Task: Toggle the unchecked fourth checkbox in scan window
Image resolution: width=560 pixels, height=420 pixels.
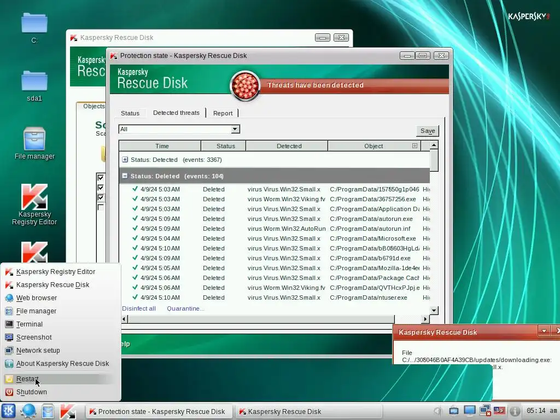Action: 101,207
